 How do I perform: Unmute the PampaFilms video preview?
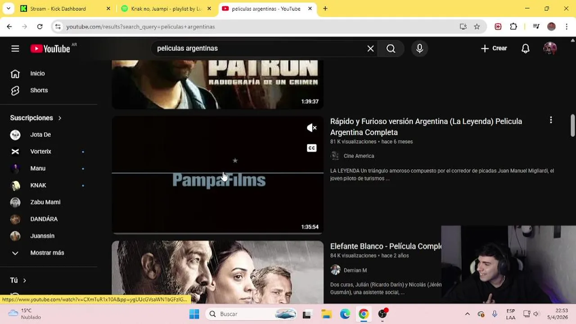pos(311,128)
